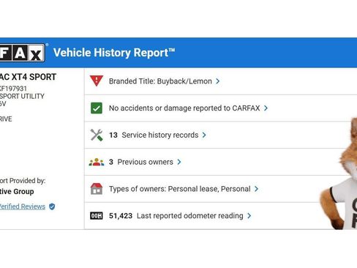The width and height of the screenshot is (357, 268).
Task: Click the CARFAX logo in header
Action: coord(22,53)
